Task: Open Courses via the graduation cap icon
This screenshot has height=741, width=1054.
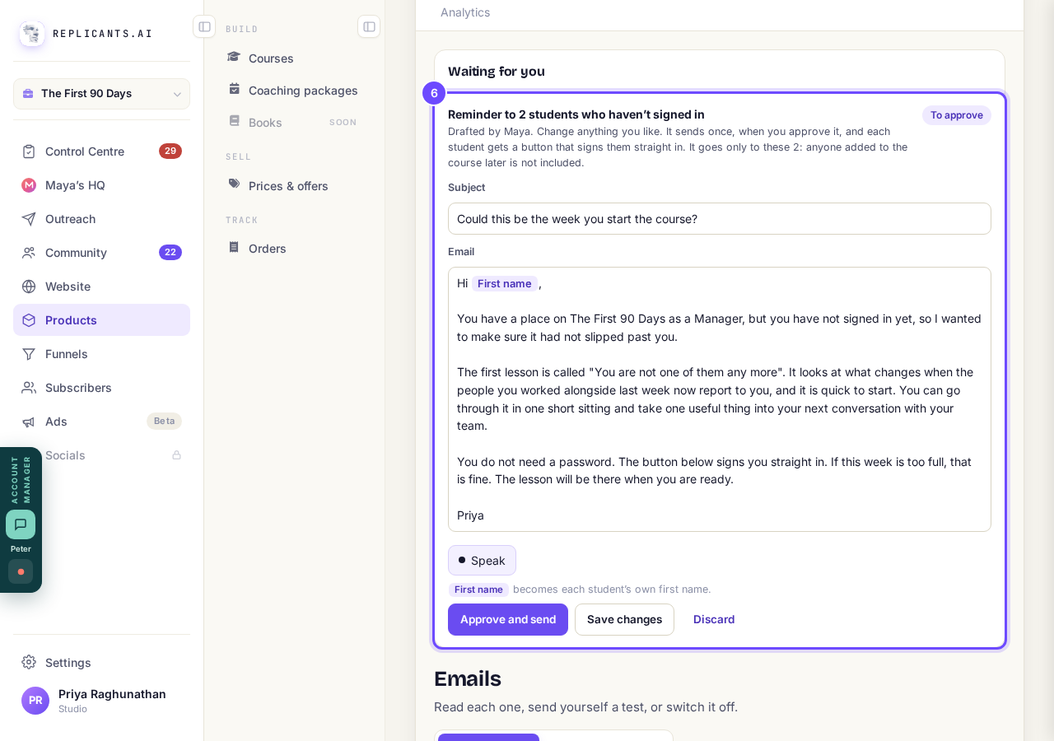Action: [234, 57]
